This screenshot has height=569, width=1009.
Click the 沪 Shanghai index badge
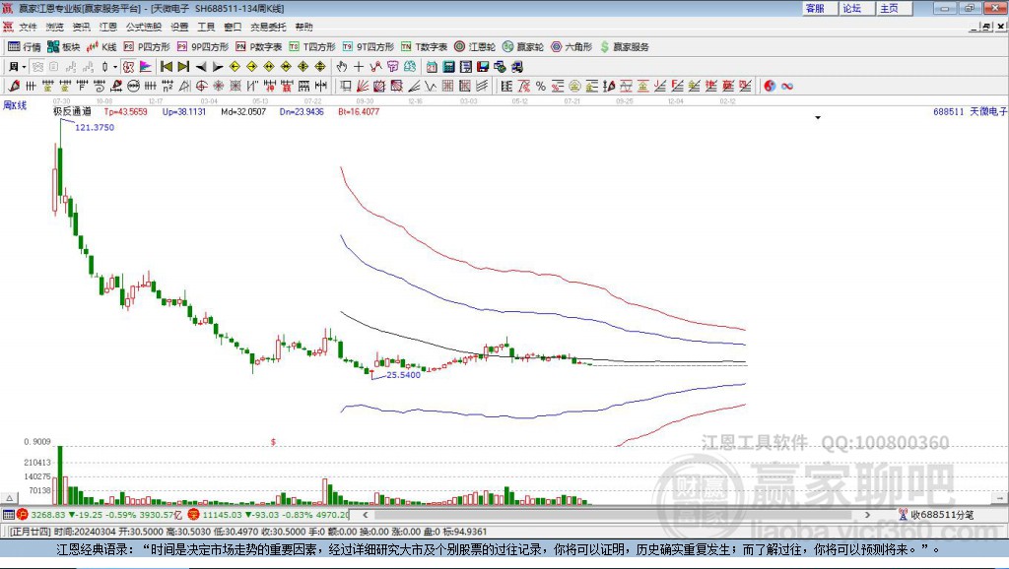pos(23,515)
